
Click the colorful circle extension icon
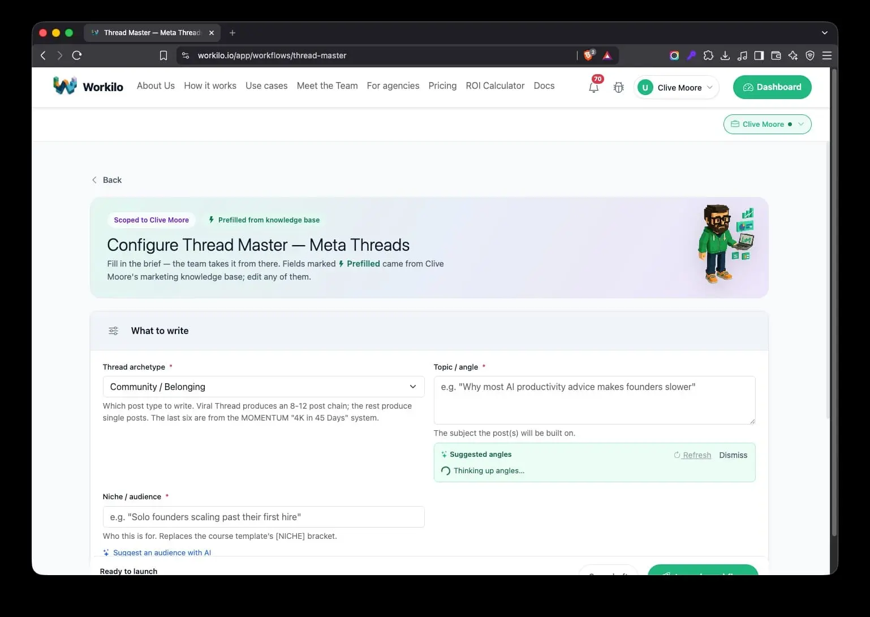pos(674,55)
